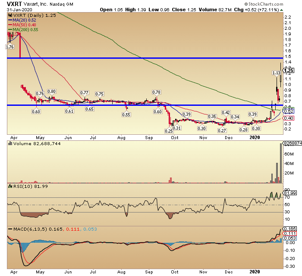The image size is (302, 276).
Task: Click the MA(200) 0.55 legend entry
Action: tap(23, 30)
